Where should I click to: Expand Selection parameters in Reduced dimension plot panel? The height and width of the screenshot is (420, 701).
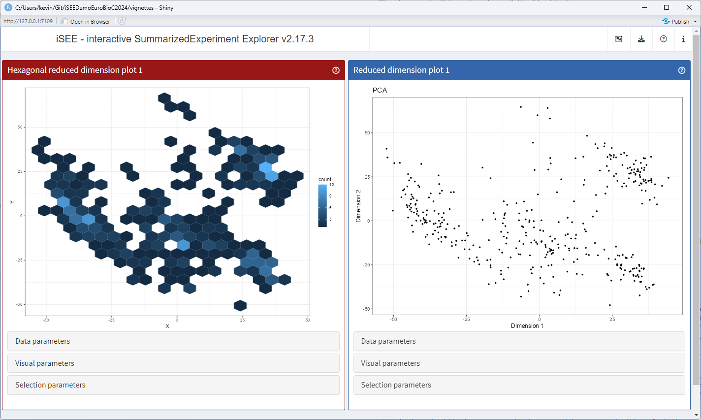click(x=519, y=385)
